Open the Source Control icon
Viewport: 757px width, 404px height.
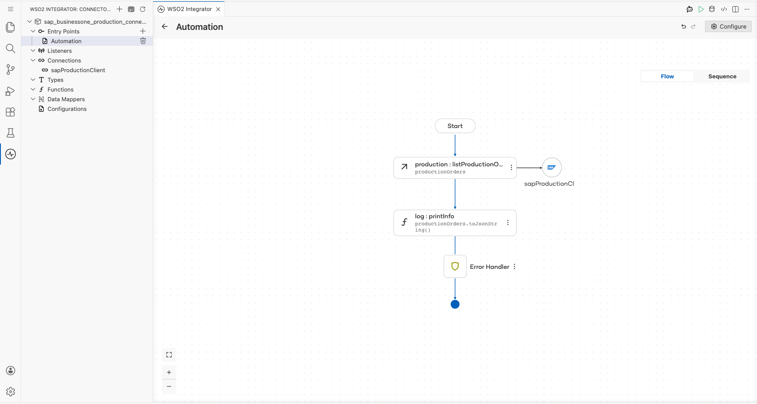11,70
